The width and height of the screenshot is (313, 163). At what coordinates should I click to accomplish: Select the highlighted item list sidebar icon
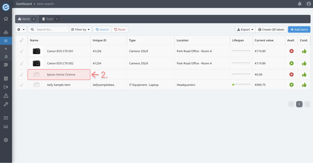click(6, 41)
